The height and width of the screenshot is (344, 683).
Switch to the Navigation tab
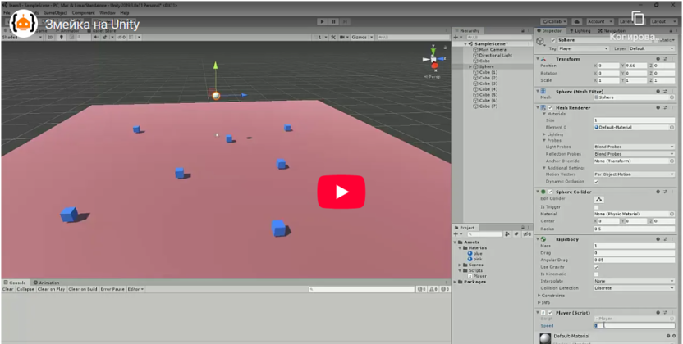(x=612, y=31)
